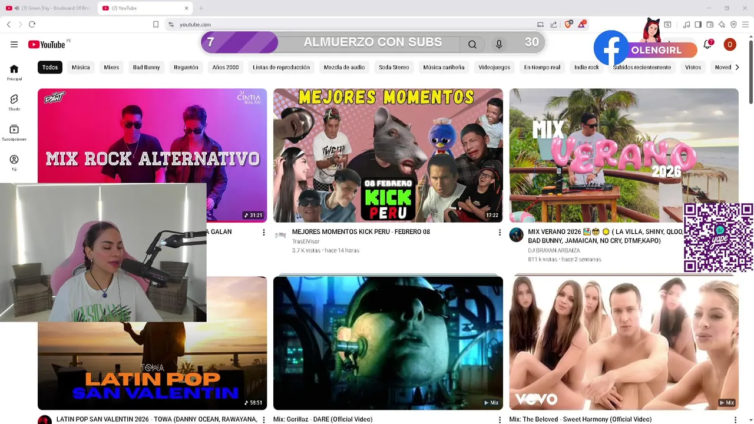This screenshot has height=424, width=754.
Task: Open the Brave VPN shield icon
Action: coord(733,24)
